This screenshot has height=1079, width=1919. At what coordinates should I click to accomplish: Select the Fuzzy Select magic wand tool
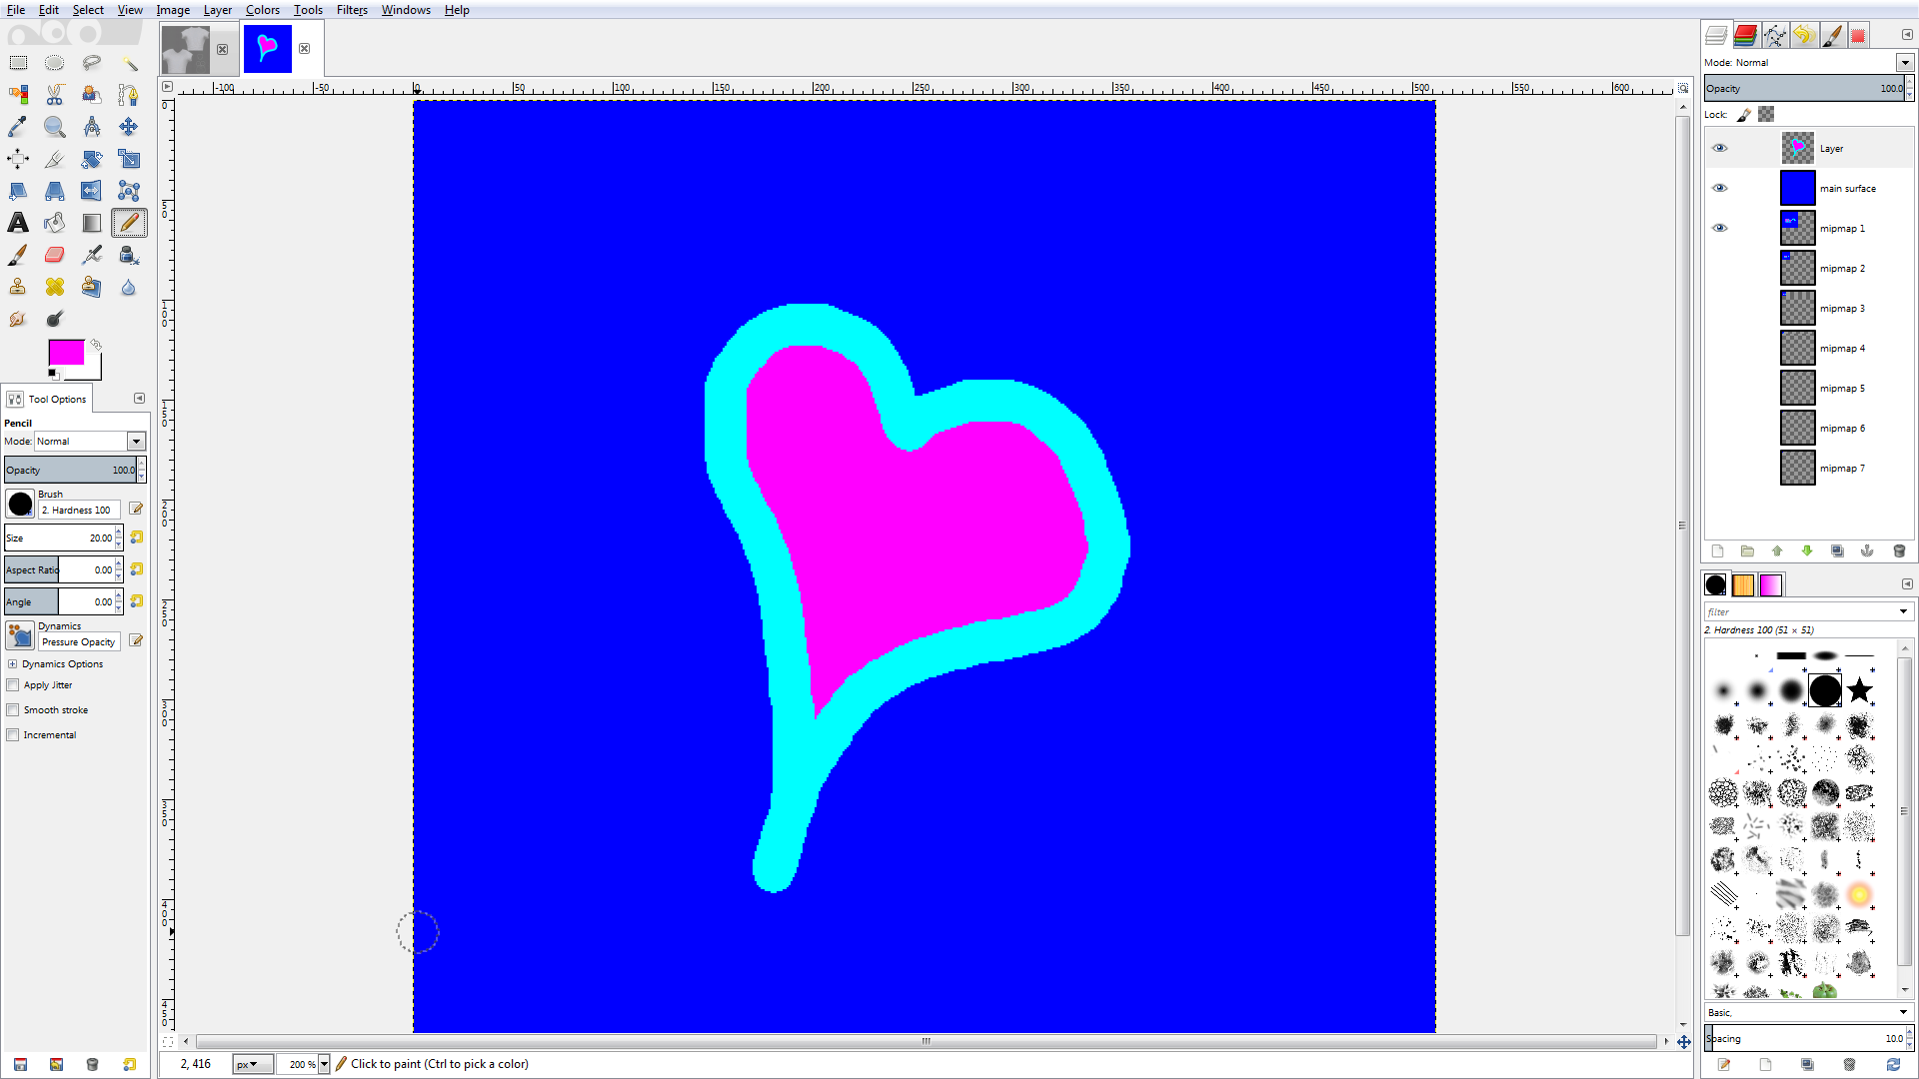tap(129, 63)
